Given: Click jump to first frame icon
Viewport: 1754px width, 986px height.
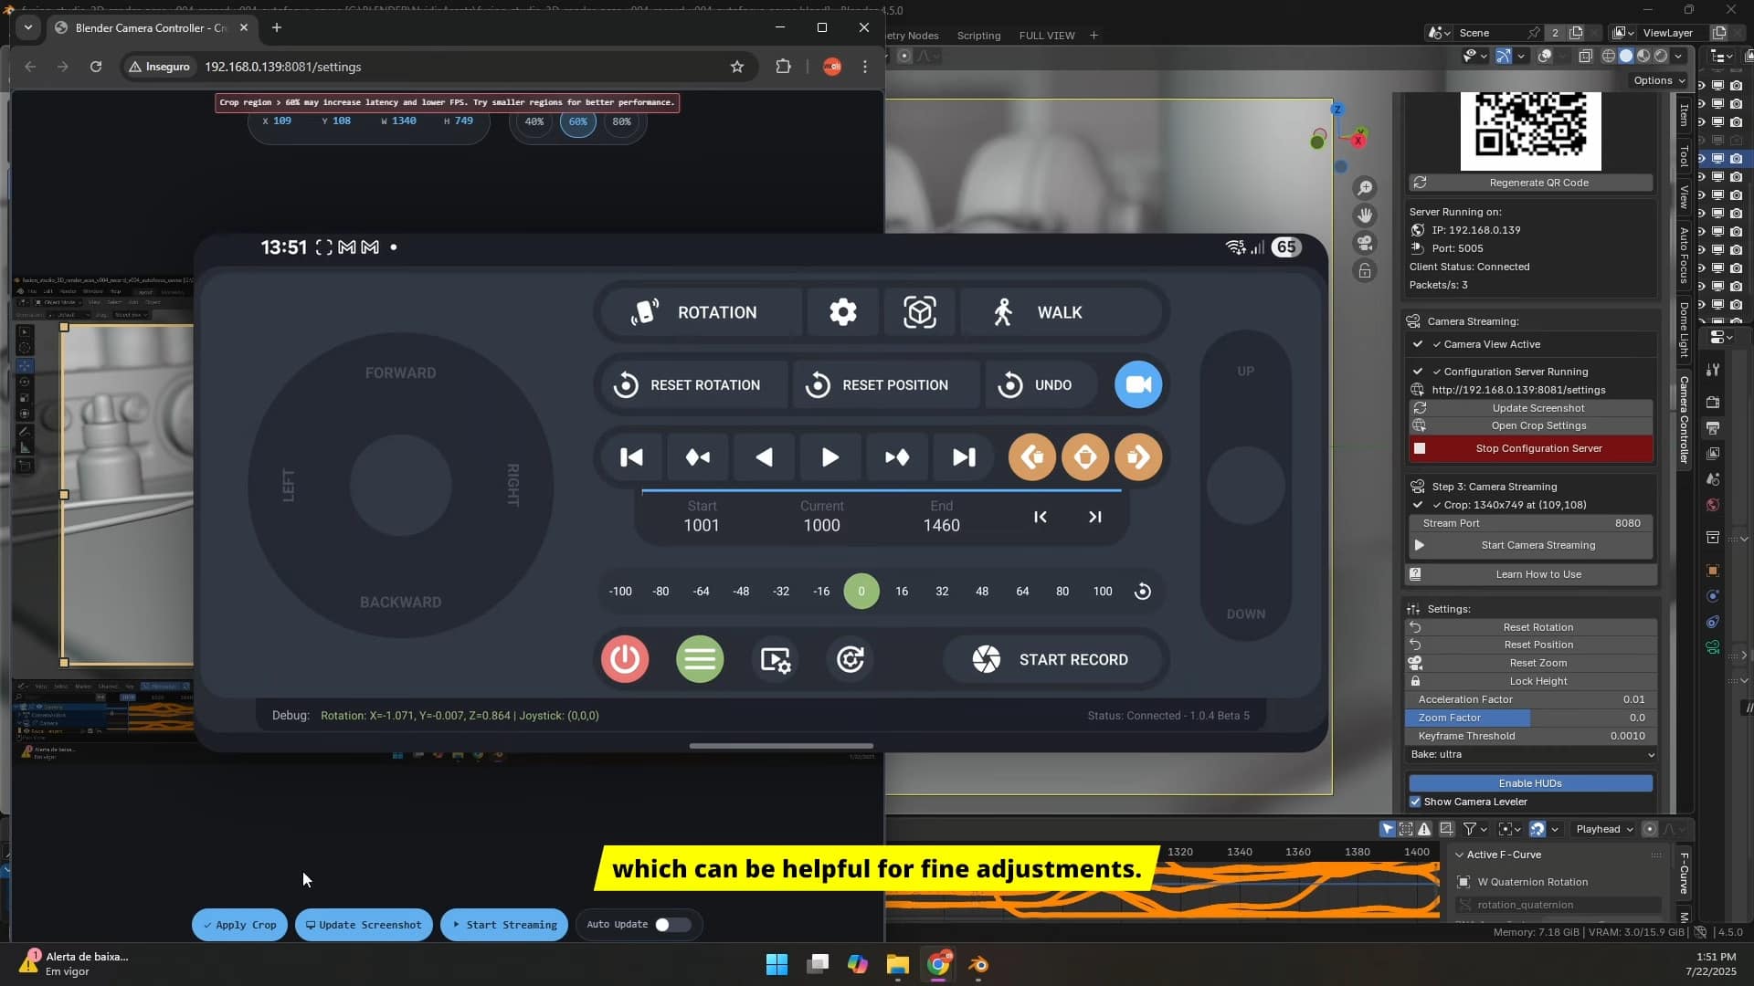Looking at the screenshot, I should click(631, 457).
